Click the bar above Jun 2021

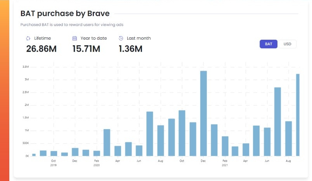(x=267, y=142)
